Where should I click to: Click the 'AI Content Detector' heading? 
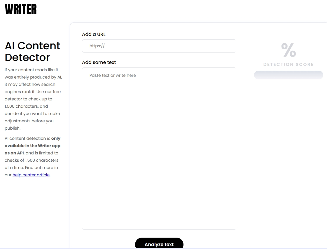tap(32, 51)
